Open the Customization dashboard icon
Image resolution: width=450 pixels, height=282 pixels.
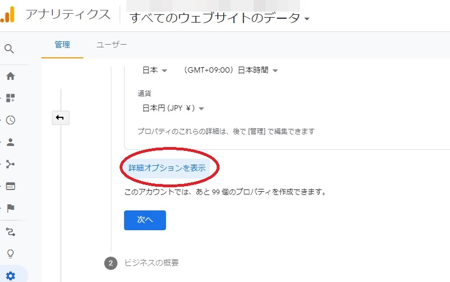[x=10, y=98]
